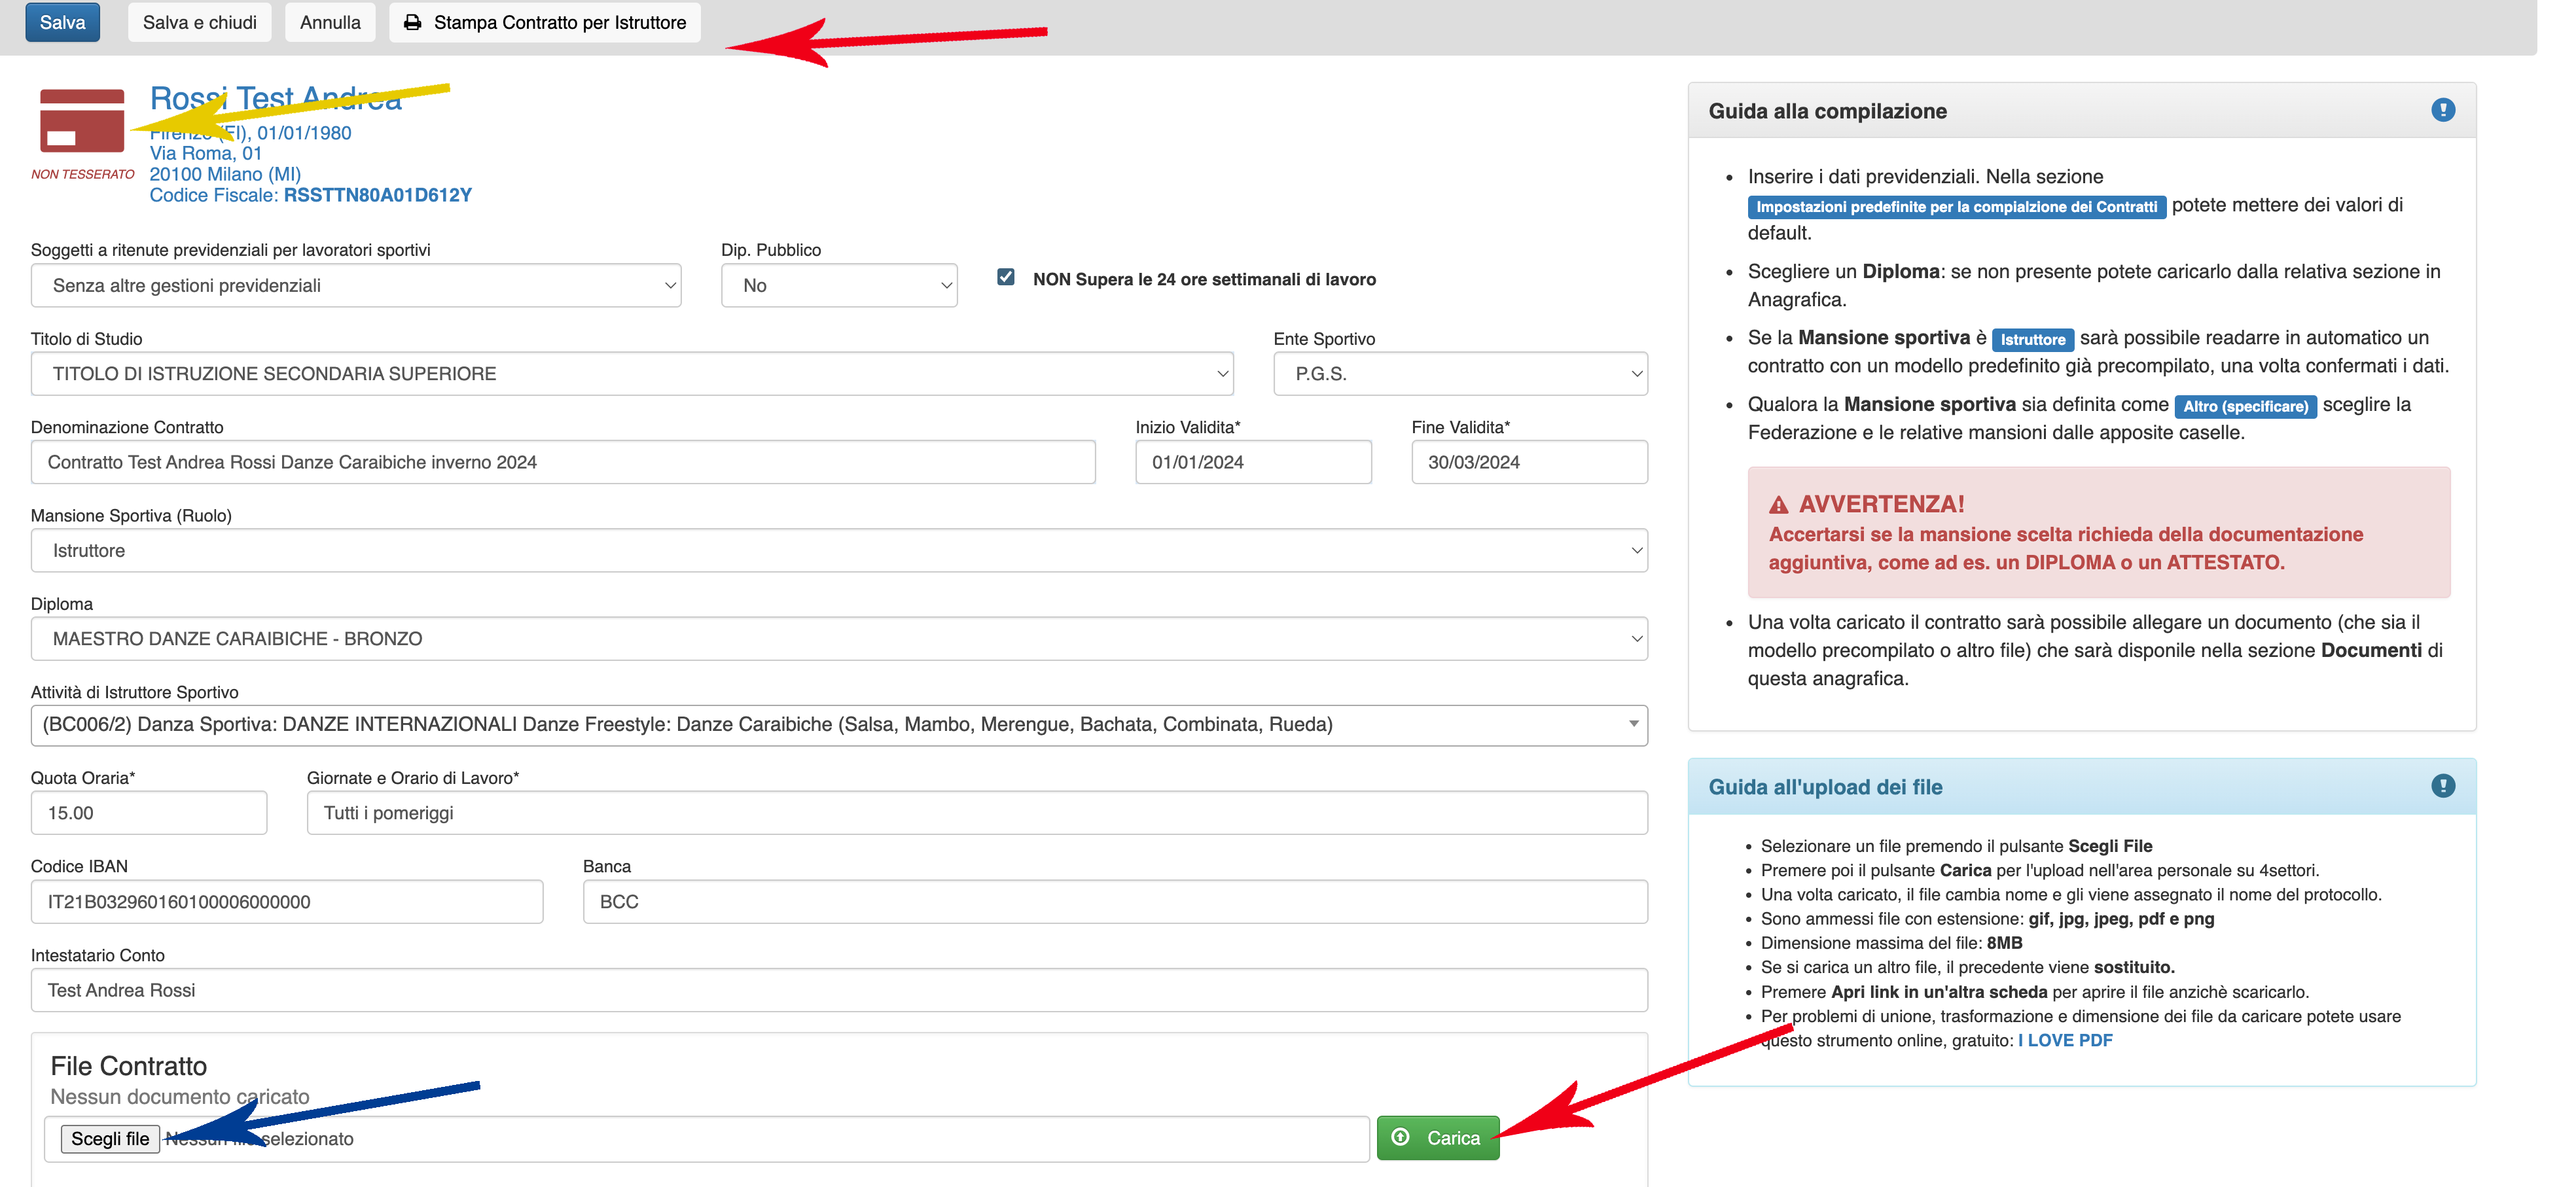Viewport: 2576px width, 1187px height.
Task: Click the upload icon on green Carica button
Action: pyautogui.click(x=1401, y=1137)
